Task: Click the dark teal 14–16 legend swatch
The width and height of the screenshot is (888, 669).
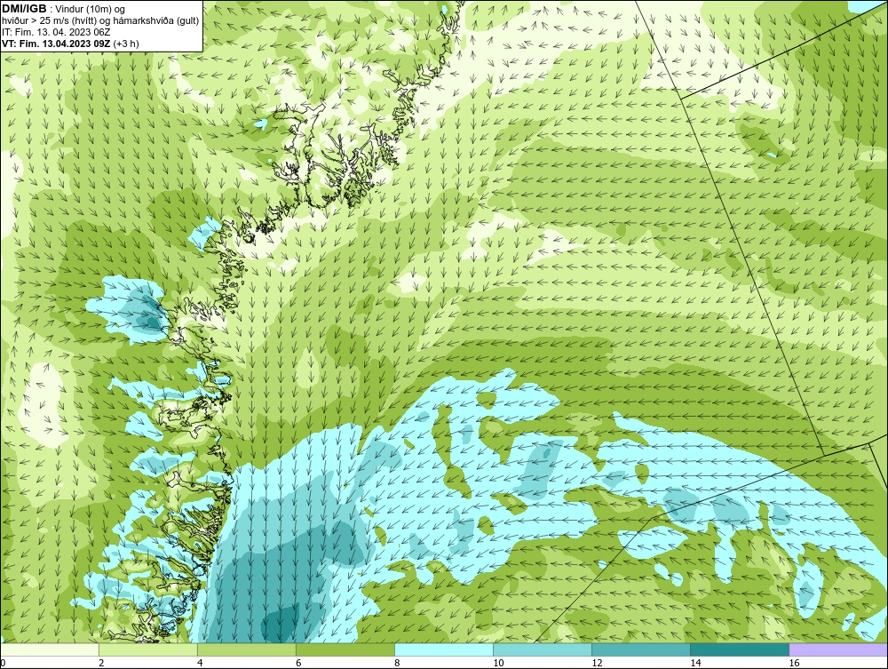Action: [740, 649]
